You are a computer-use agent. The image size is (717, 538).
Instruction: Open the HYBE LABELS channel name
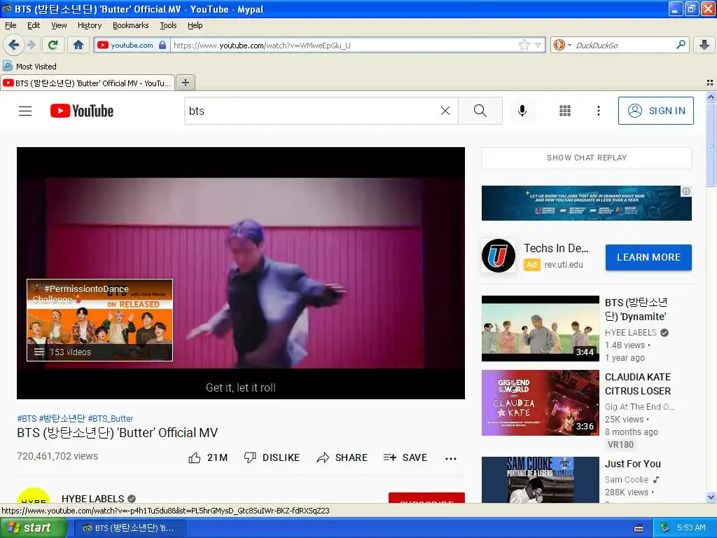93,499
